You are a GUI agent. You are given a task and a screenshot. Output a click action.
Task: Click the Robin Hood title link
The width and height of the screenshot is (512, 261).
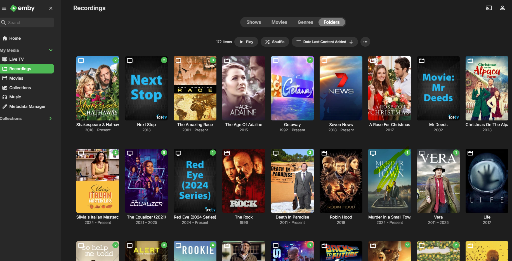[x=341, y=217]
